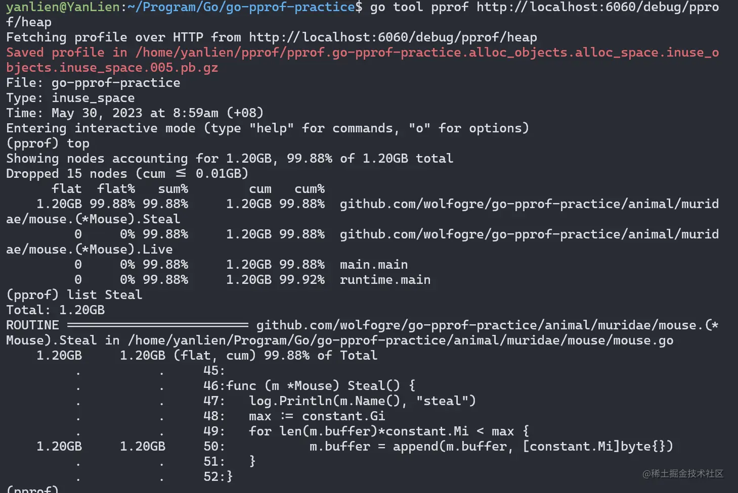Click the "cum%" column header

(x=309, y=189)
